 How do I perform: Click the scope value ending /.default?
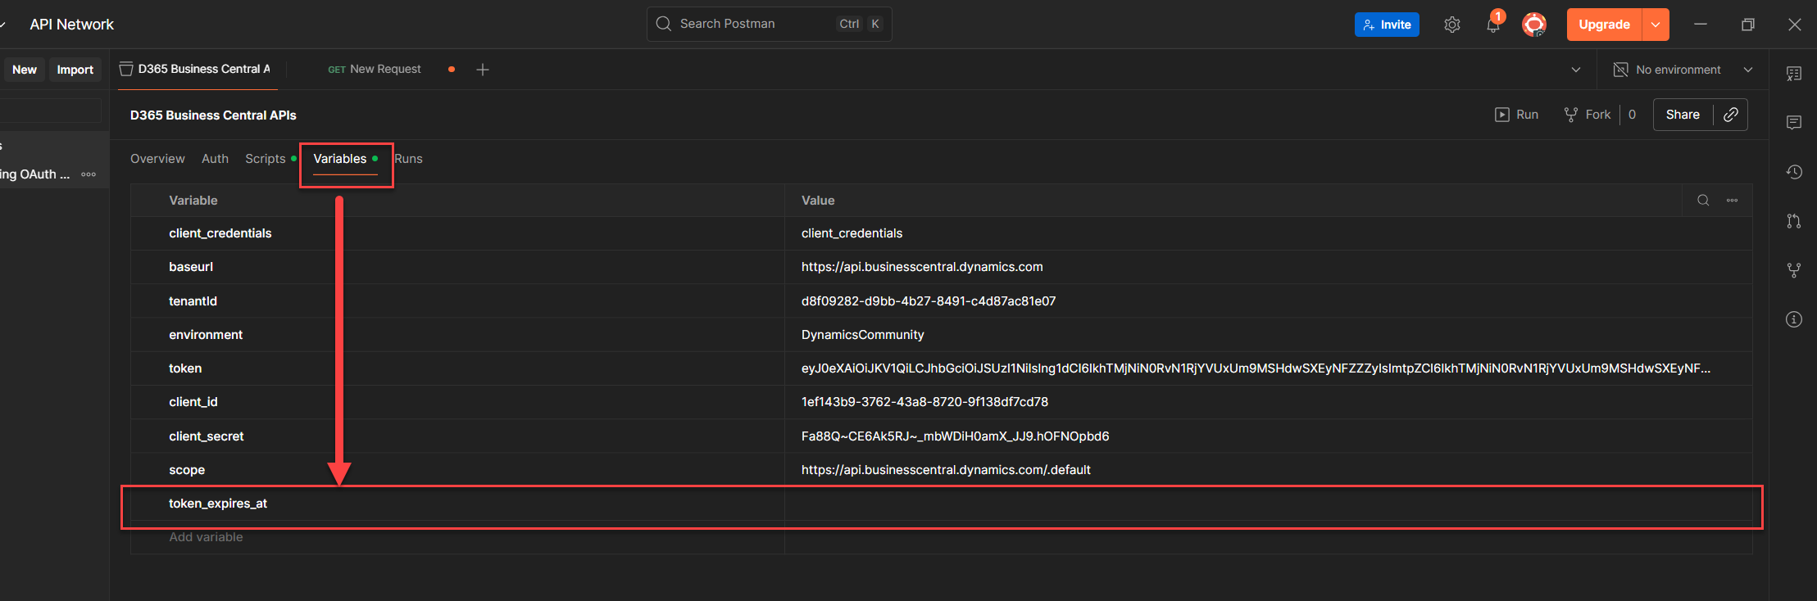(946, 470)
